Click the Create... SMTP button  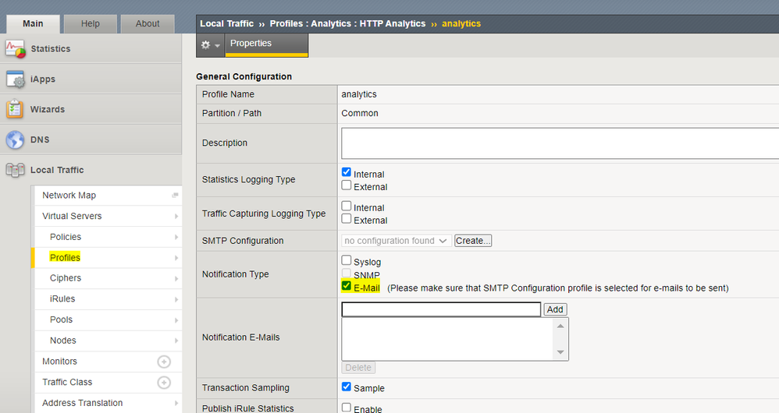(473, 241)
